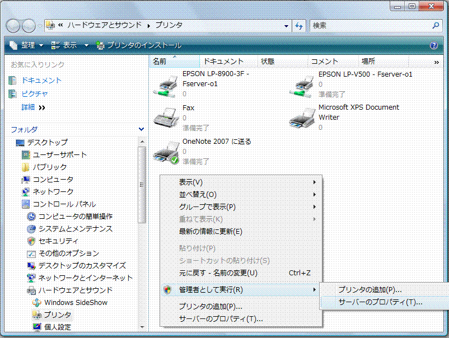
Task: Select 管理者として実行(R) menu entry
Action: point(241,290)
